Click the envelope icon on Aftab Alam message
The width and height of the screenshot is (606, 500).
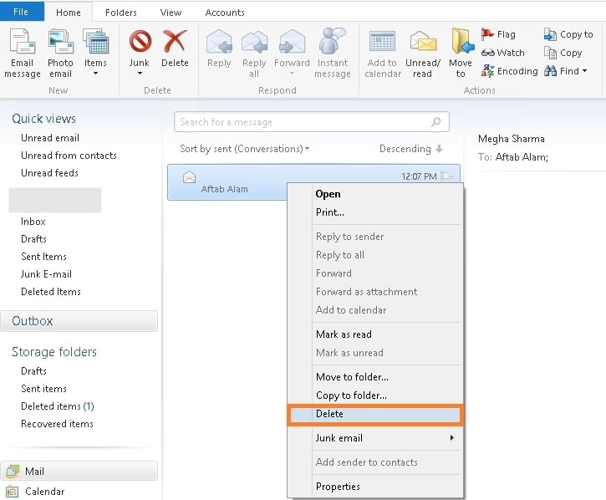pos(189,177)
